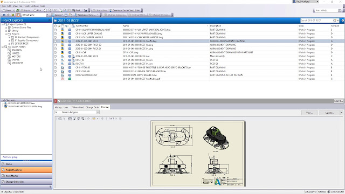Image resolution: width=345 pixels, height=194 pixels.
Task: Toggle the circle for RCCF 02 row
Action: coord(55,60)
